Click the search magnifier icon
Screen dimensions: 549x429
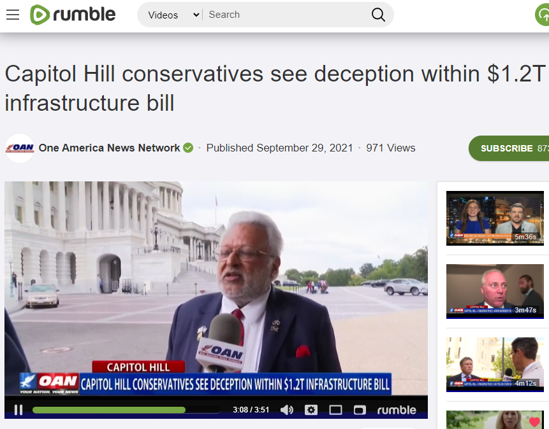[x=377, y=15]
